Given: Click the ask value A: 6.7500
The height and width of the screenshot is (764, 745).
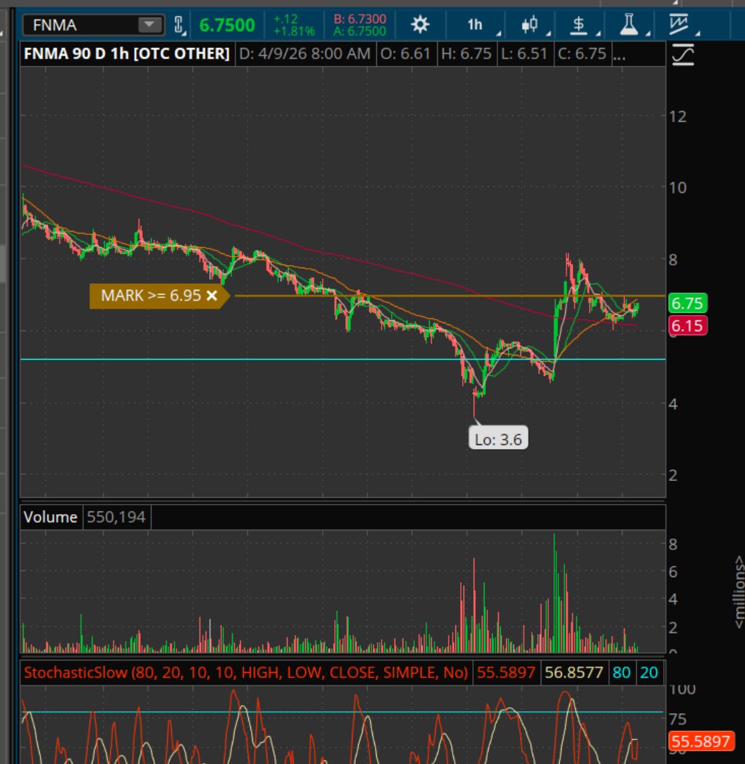Looking at the screenshot, I should click(x=360, y=31).
